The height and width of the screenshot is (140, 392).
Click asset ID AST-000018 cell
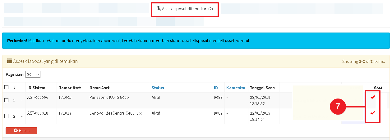(x=38, y=113)
